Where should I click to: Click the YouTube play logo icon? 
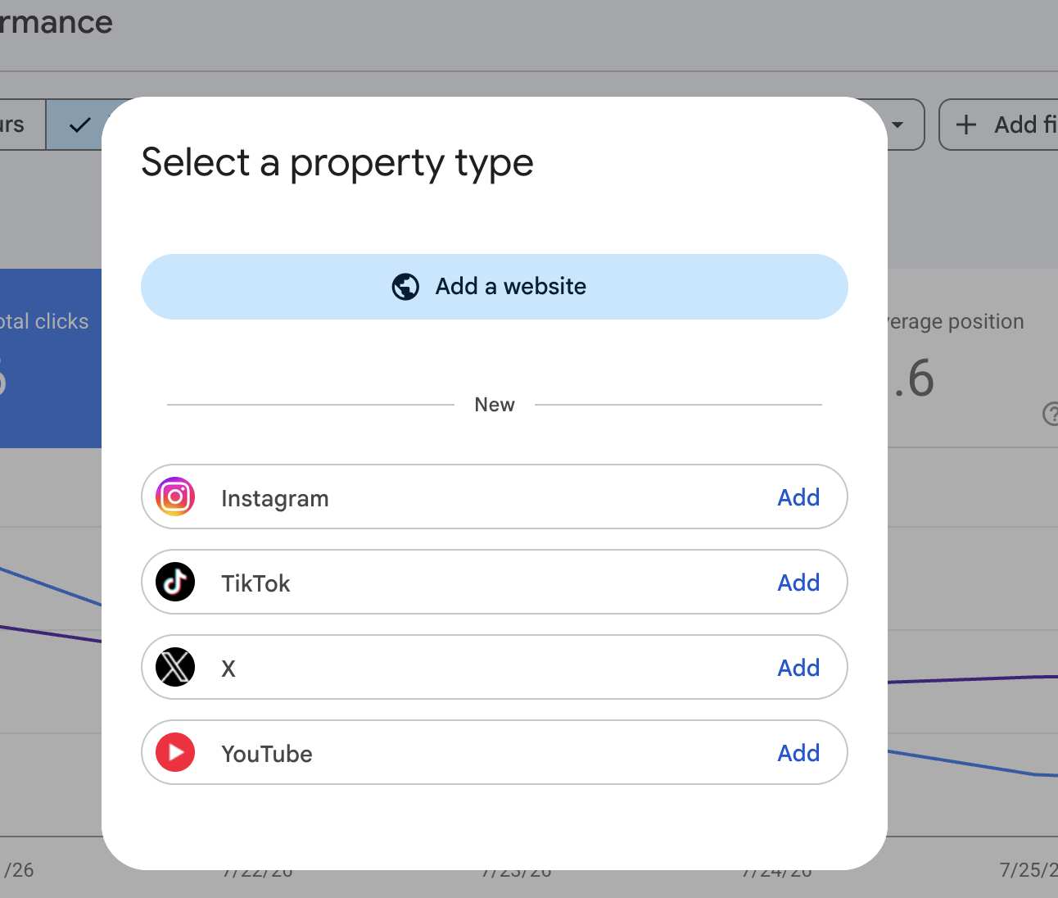tap(175, 752)
